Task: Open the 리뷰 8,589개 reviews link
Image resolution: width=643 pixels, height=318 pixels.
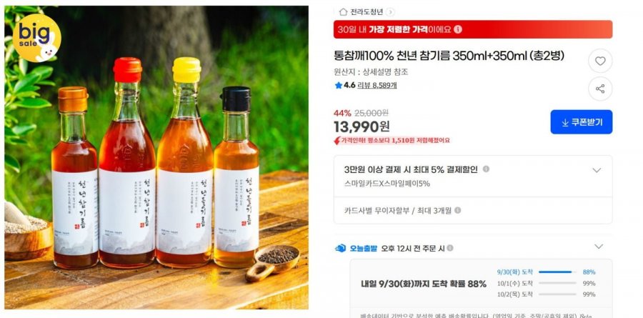Action: [x=377, y=85]
